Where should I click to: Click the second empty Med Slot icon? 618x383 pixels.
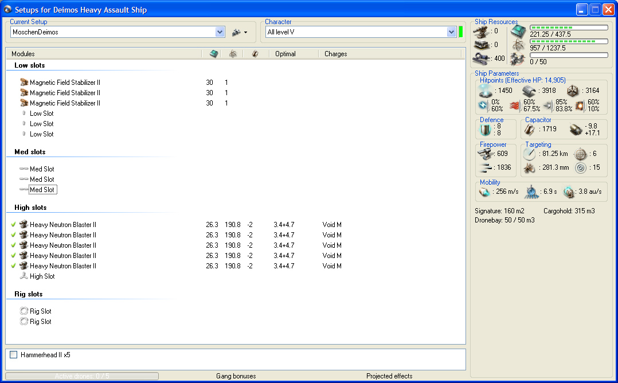coord(24,179)
